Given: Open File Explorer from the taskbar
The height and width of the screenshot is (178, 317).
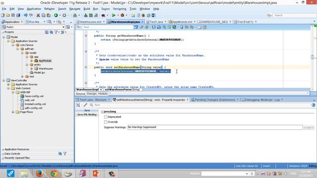Looking at the screenshot, I should point(24,174).
